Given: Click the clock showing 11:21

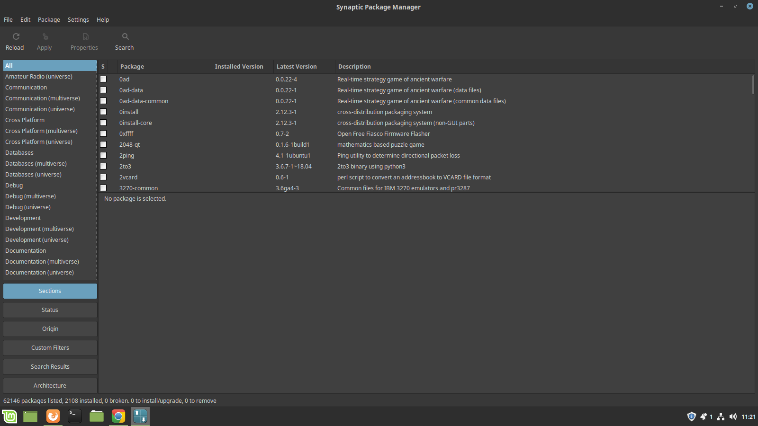Looking at the screenshot, I should point(749,417).
